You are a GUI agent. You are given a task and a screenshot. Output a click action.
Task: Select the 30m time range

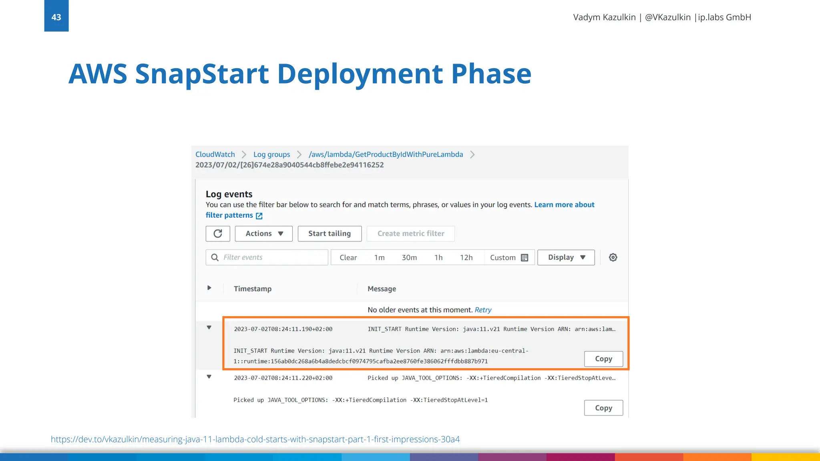[409, 258]
